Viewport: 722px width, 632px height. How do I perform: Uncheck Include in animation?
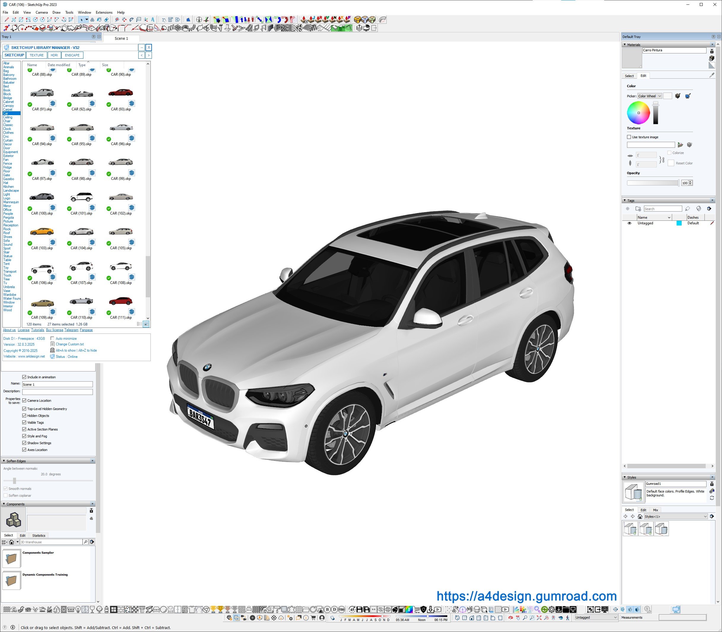click(24, 377)
